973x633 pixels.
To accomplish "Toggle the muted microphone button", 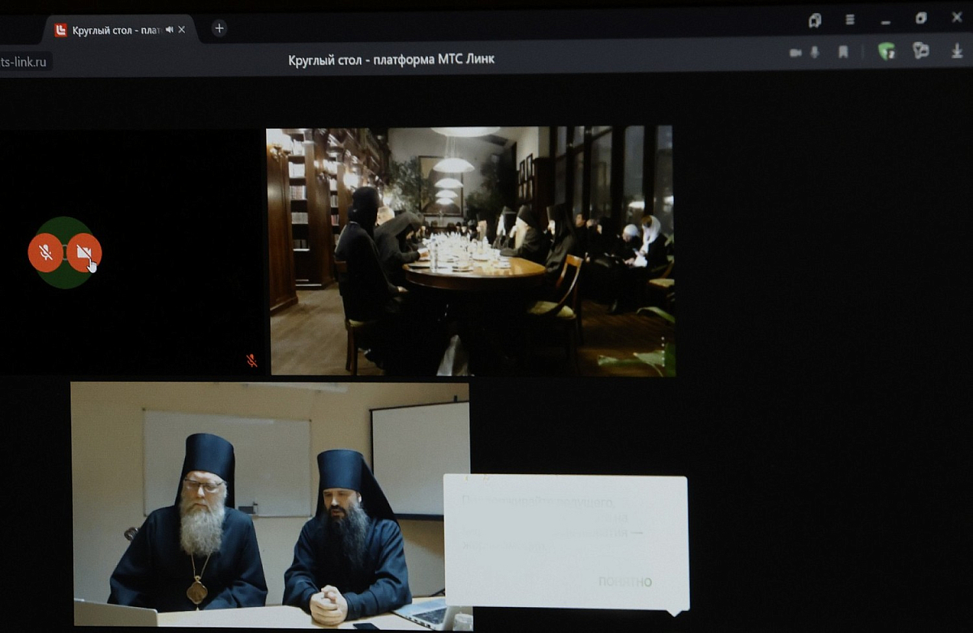I will [45, 253].
